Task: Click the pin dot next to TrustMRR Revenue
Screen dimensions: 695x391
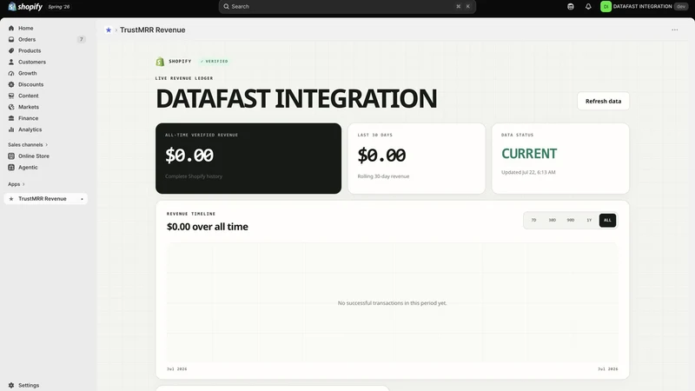Action: pos(82,199)
